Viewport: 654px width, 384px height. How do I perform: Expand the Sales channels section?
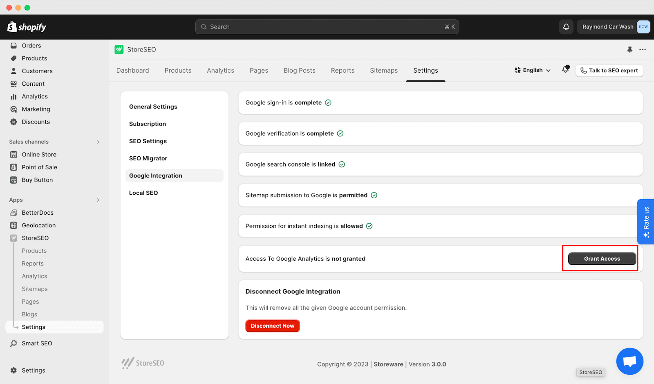[98, 142]
